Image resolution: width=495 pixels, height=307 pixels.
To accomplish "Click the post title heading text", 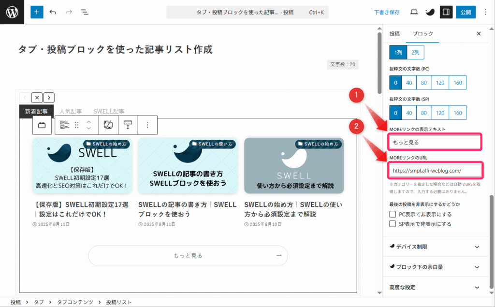I will (115, 49).
